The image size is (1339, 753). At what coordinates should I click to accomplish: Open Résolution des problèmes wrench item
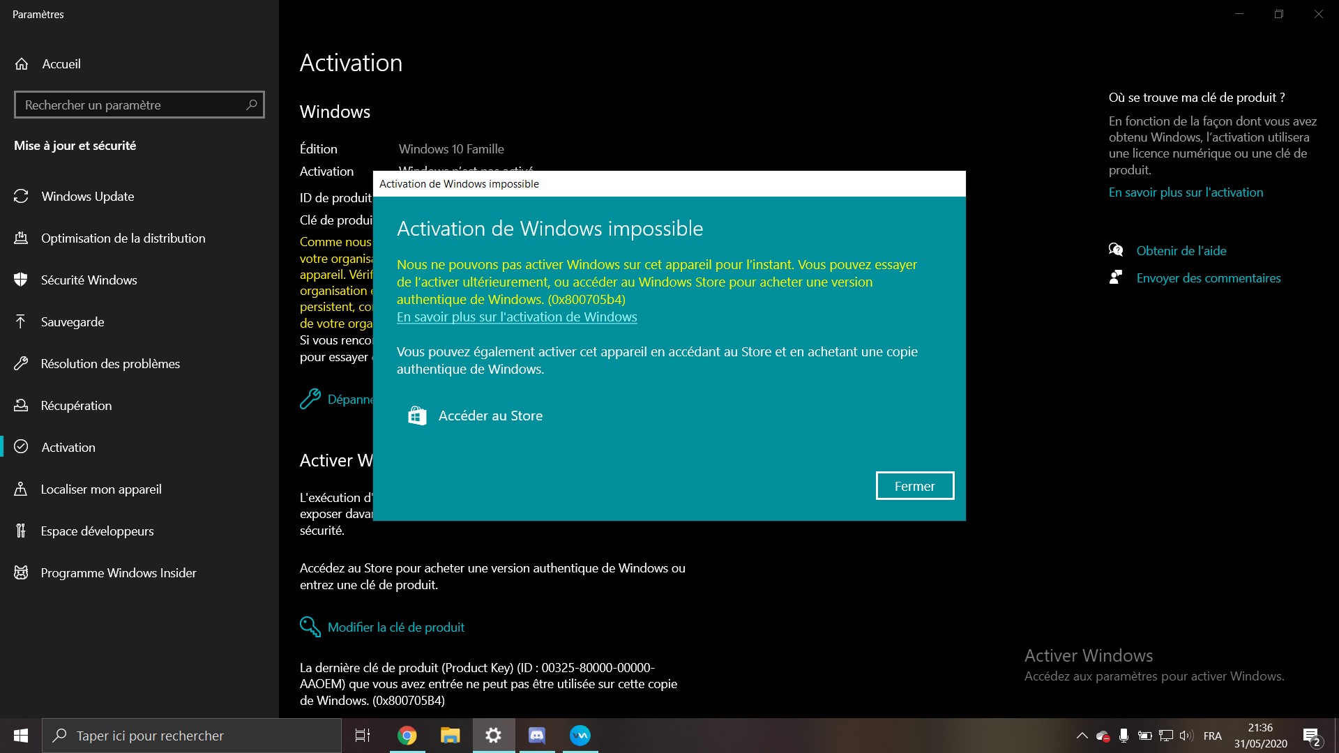pos(109,364)
